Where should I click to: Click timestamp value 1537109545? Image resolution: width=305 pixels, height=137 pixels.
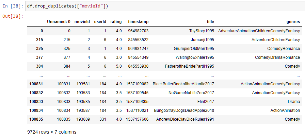(137, 93)
